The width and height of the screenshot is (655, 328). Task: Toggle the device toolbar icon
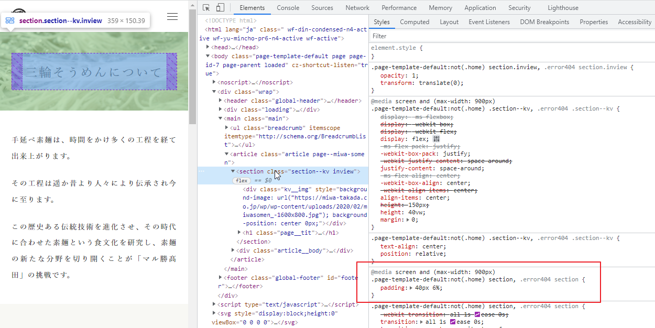tap(220, 8)
